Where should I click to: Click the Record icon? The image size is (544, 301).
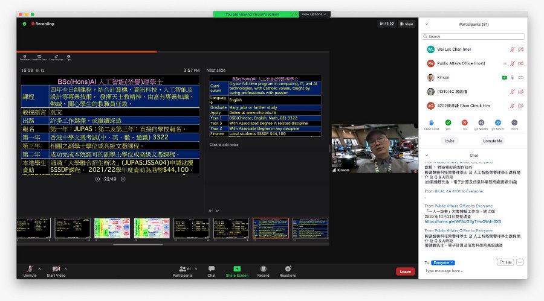(264, 269)
